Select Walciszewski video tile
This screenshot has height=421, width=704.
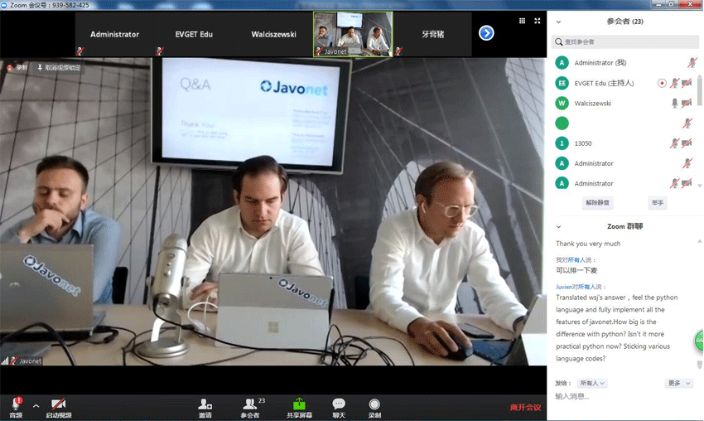coord(273,34)
